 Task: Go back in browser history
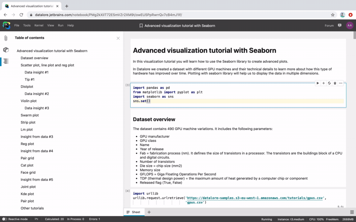[x=5, y=15]
